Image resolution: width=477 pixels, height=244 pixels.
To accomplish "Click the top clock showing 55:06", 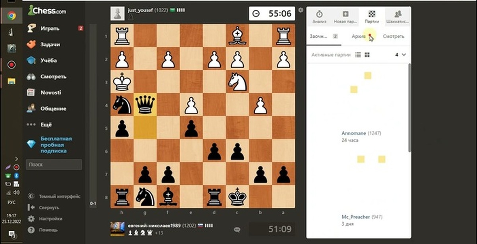I will tap(272, 13).
